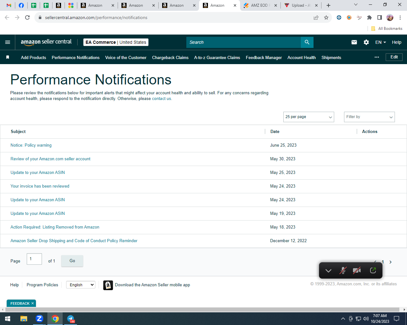Click the Program Policies footer link

click(x=42, y=285)
